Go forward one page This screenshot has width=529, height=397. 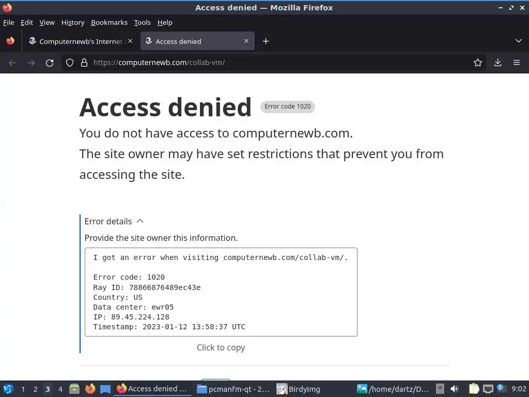coord(31,63)
